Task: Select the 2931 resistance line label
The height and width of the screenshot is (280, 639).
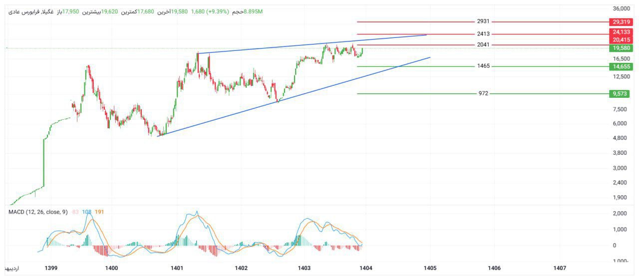Action: [483, 21]
